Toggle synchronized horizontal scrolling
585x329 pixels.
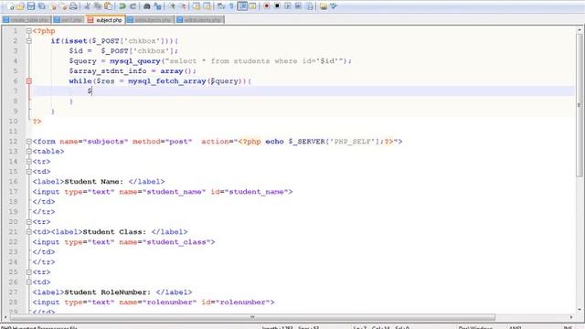tap(207, 6)
